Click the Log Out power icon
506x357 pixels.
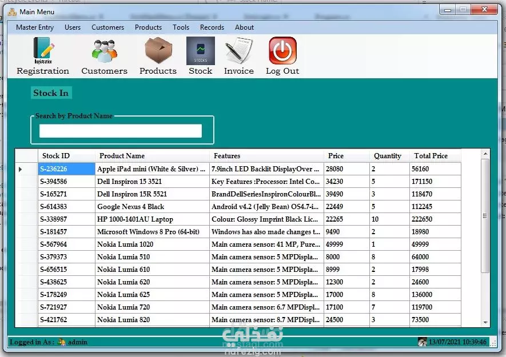click(282, 51)
